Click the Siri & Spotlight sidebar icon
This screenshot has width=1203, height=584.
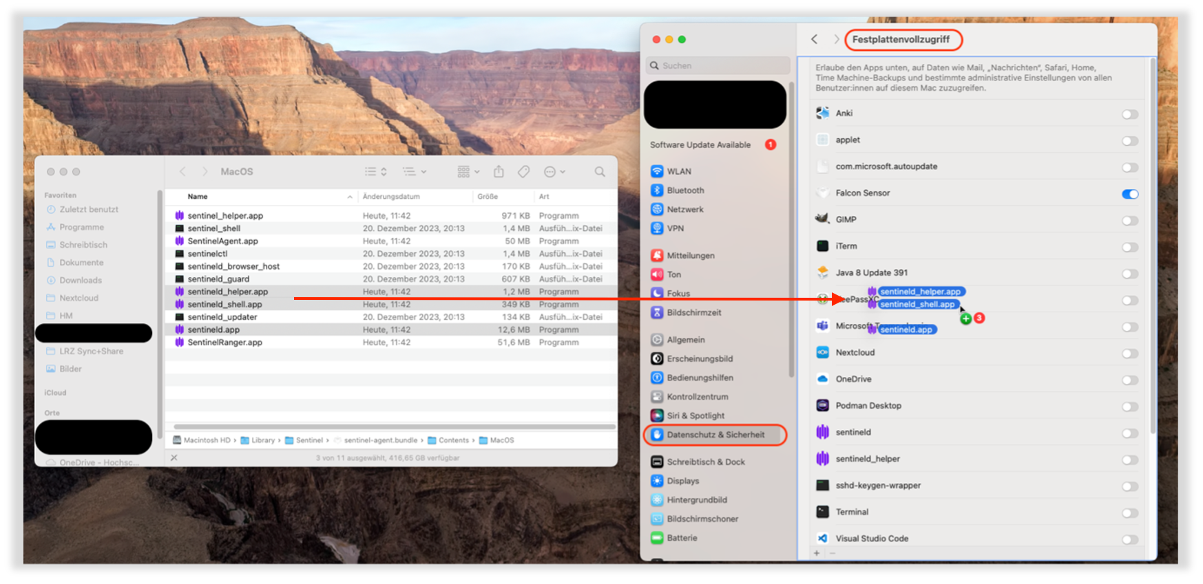click(x=657, y=415)
